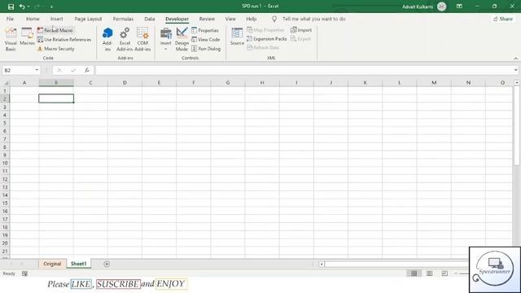Open the Macros dialog
The width and height of the screenshot is (521, 293).
click(x=27, y=37)
